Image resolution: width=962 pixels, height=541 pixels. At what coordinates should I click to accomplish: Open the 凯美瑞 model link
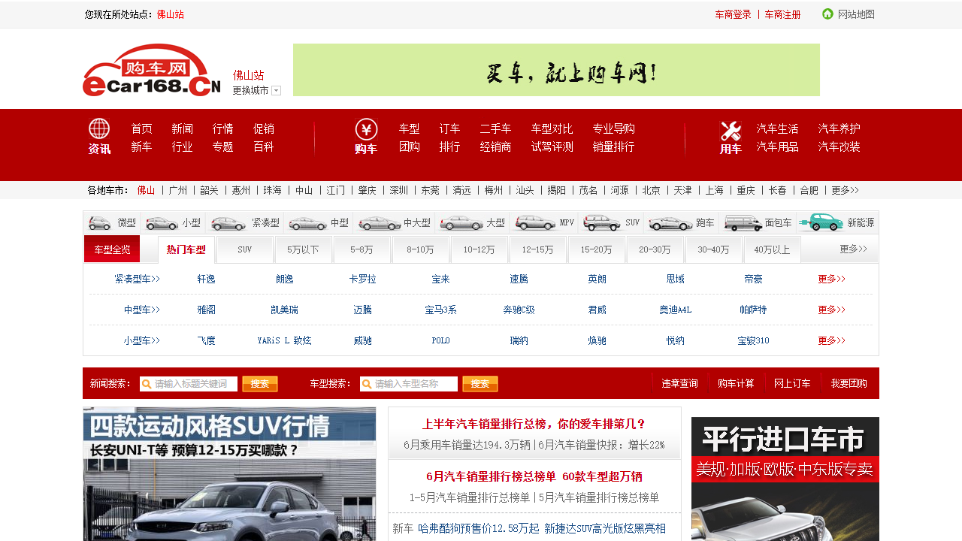(284, 310)
